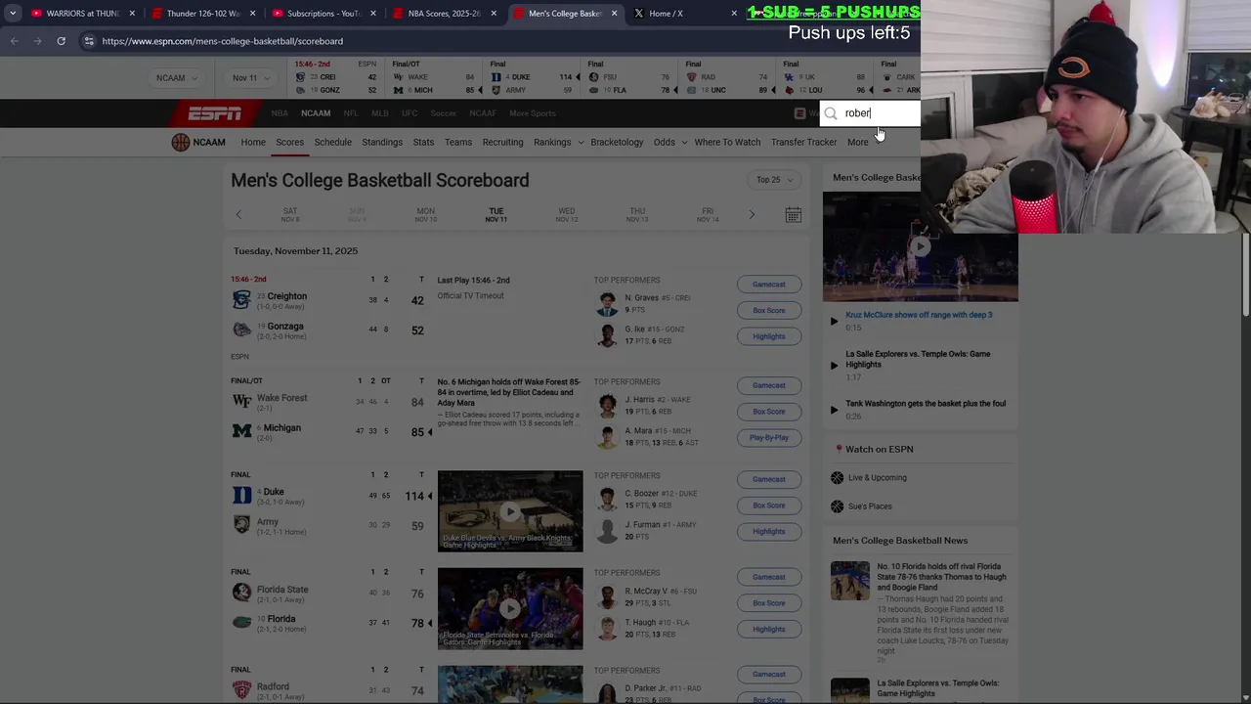The height and width of the screenshot is (704, 1251).
Task: Open Box Score for Creighton-Gonzaga game
Action: [769, 311]
